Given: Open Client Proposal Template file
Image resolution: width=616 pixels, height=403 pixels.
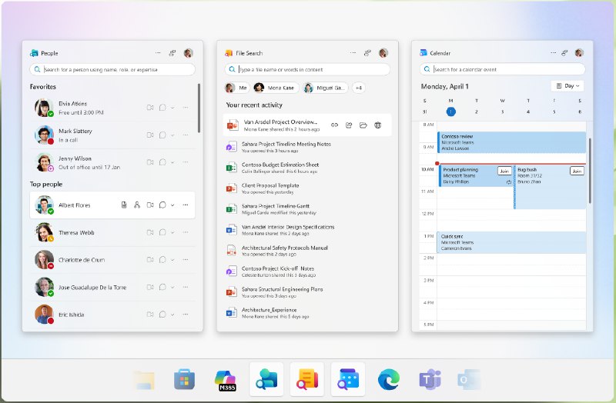Looking at the screenshot, I should [307, 188].
